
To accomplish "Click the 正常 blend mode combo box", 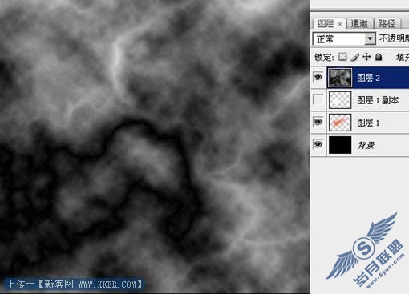I will pyautogui.click(x=344, y=39).
